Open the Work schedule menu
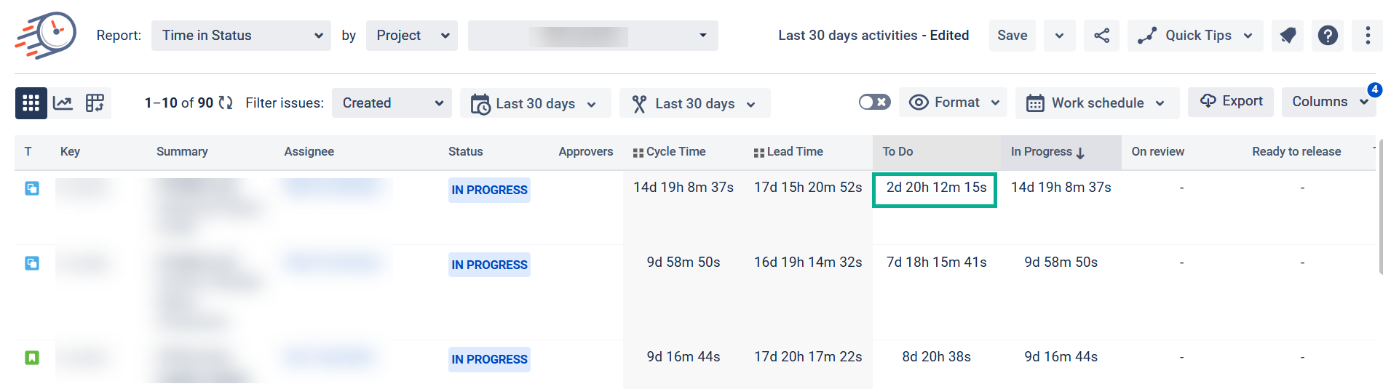The image size is (1383, 389). click(x=1097, y=103)
